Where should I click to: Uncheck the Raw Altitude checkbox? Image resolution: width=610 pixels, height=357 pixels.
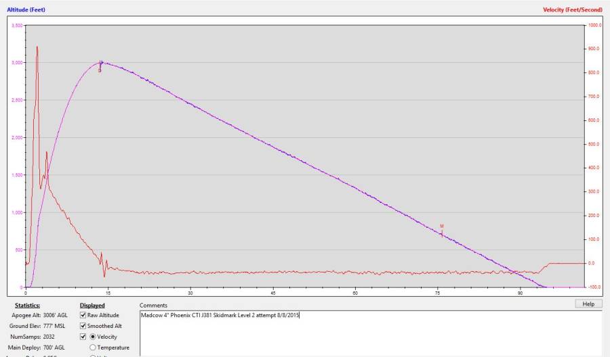tap(83, 316)
